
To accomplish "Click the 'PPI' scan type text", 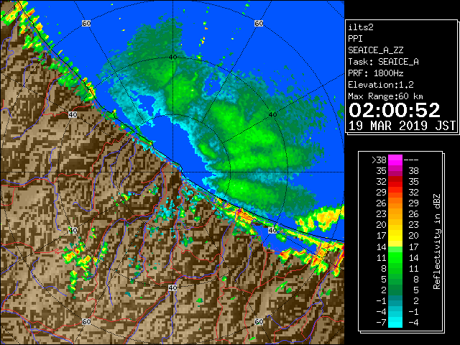I will tap(355, 39).
